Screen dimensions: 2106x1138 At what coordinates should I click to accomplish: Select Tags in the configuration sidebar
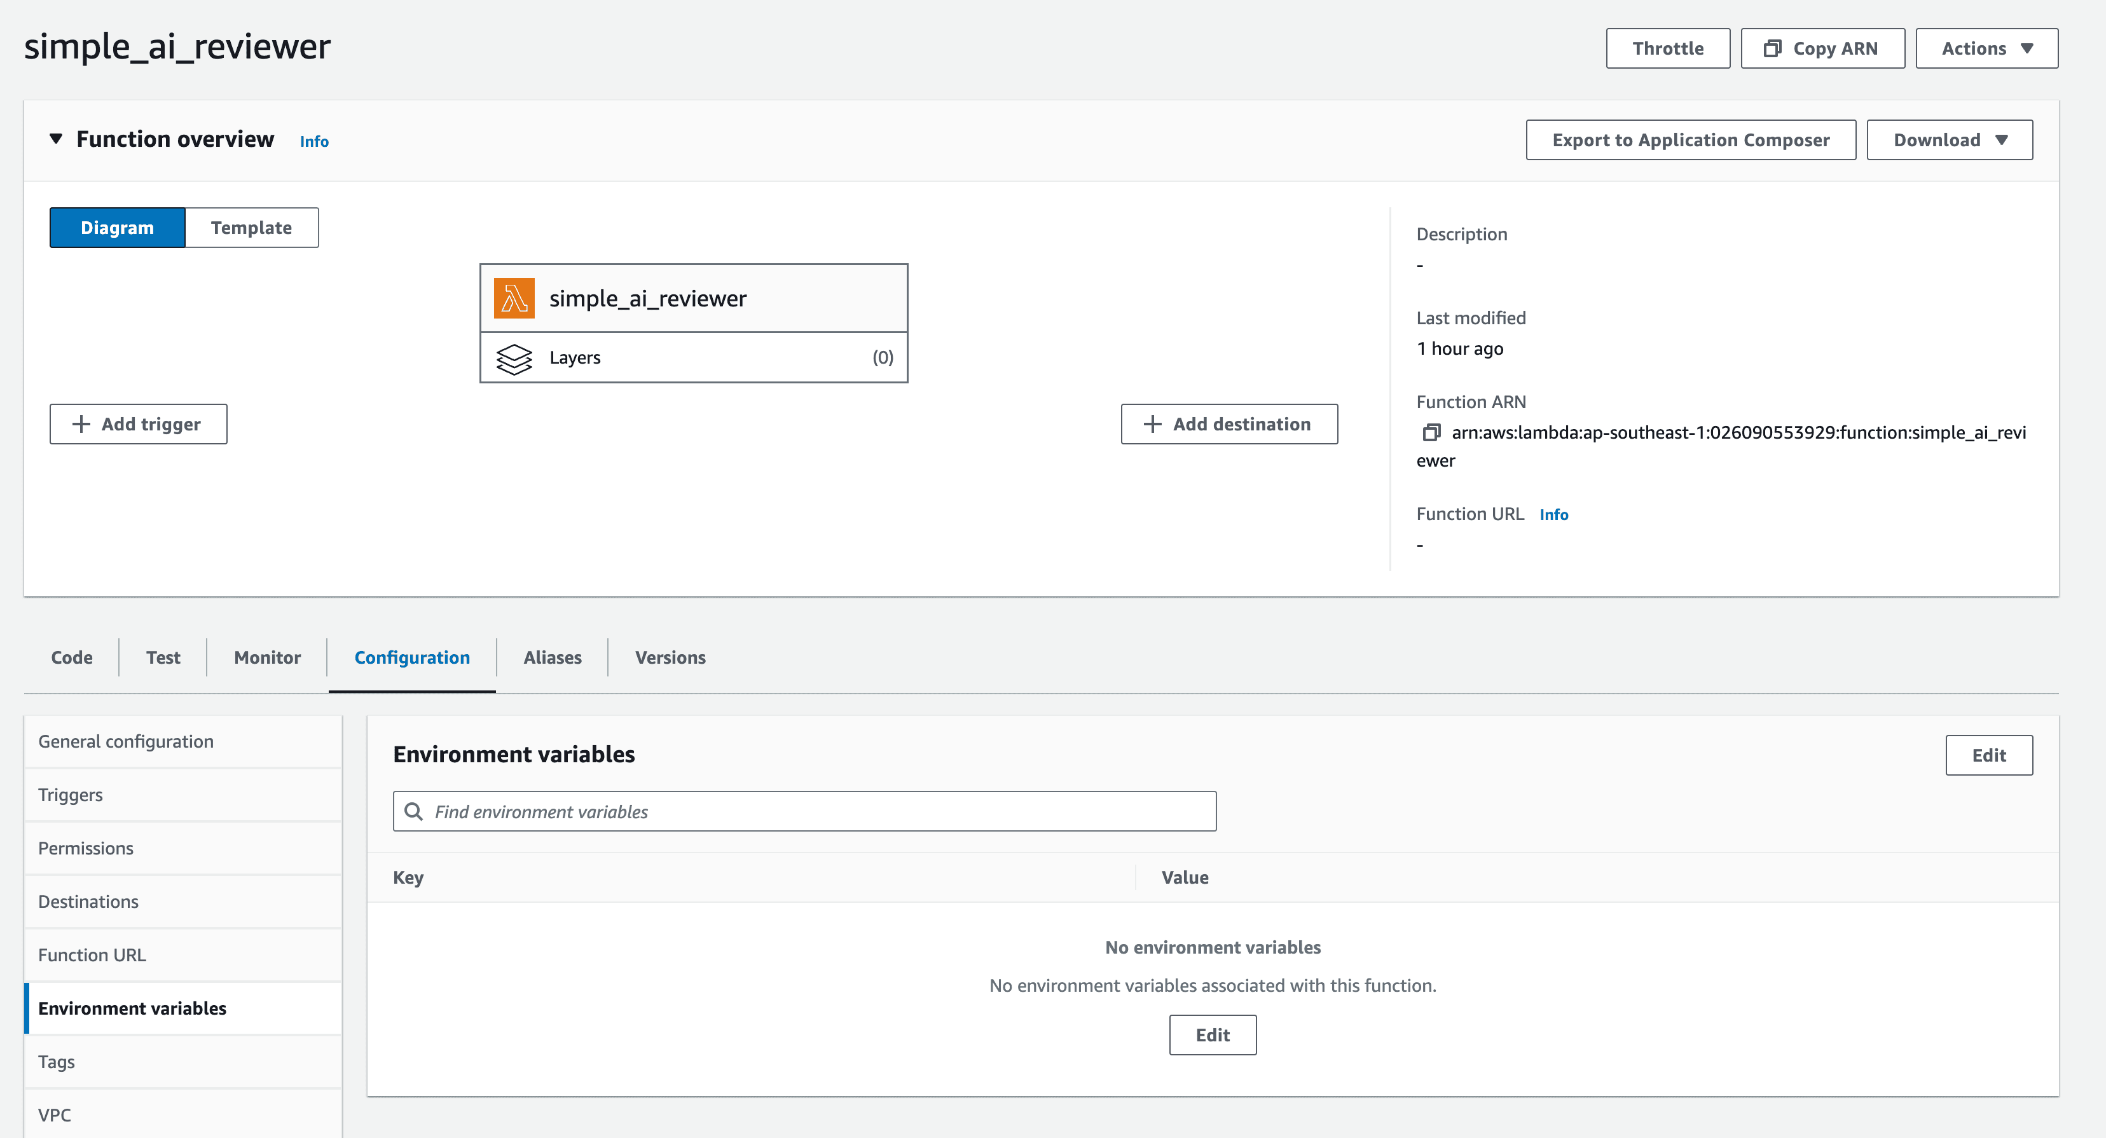(183, 1062)
